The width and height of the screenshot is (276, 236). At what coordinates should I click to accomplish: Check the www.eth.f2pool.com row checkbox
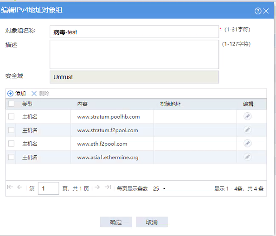(x=12, y=144)
